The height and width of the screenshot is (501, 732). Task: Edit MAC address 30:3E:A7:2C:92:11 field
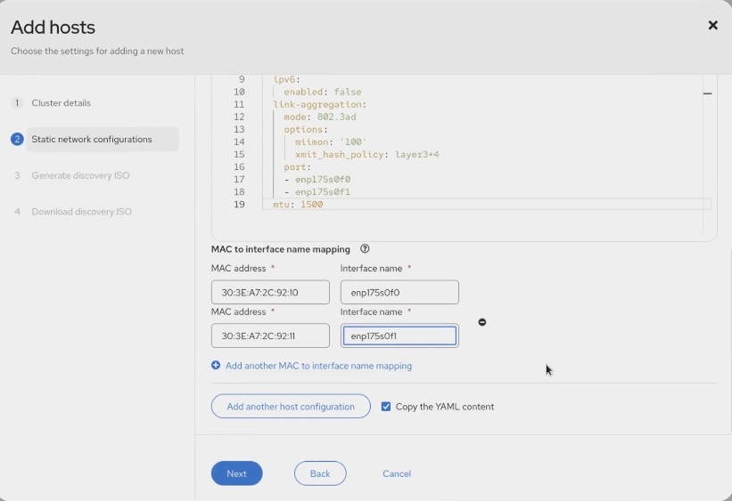point(270,335)
